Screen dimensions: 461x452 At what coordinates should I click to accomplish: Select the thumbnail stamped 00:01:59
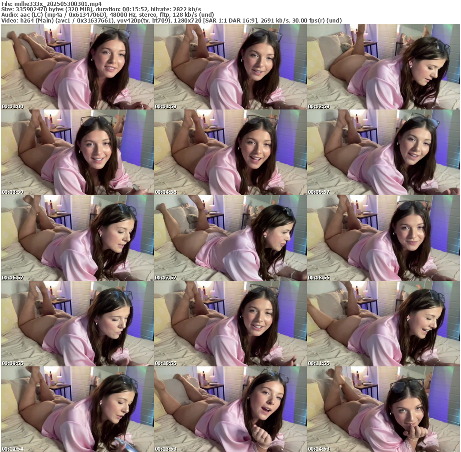click(x=230, y=67)
